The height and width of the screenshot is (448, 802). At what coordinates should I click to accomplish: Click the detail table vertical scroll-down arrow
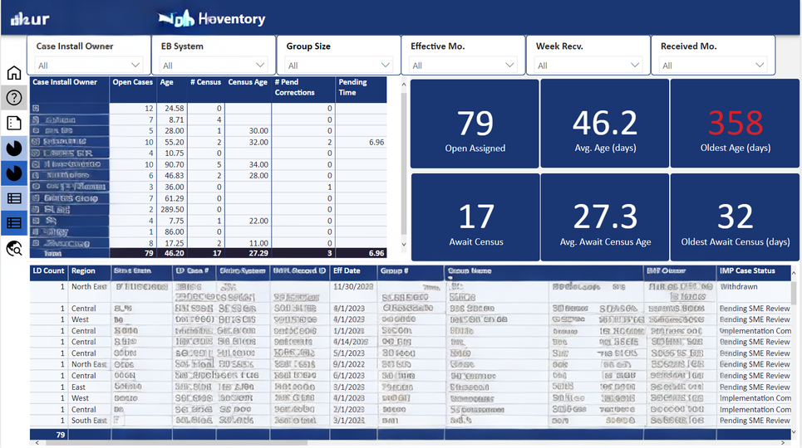click(794, 431)
